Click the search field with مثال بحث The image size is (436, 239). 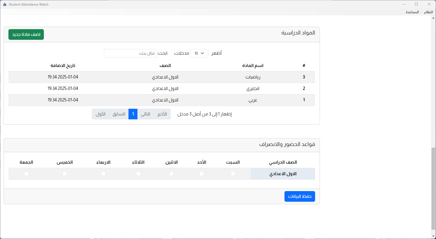click(130, 53)
